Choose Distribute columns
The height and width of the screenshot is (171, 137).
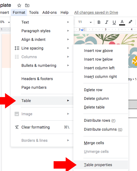tap(101, 129)
